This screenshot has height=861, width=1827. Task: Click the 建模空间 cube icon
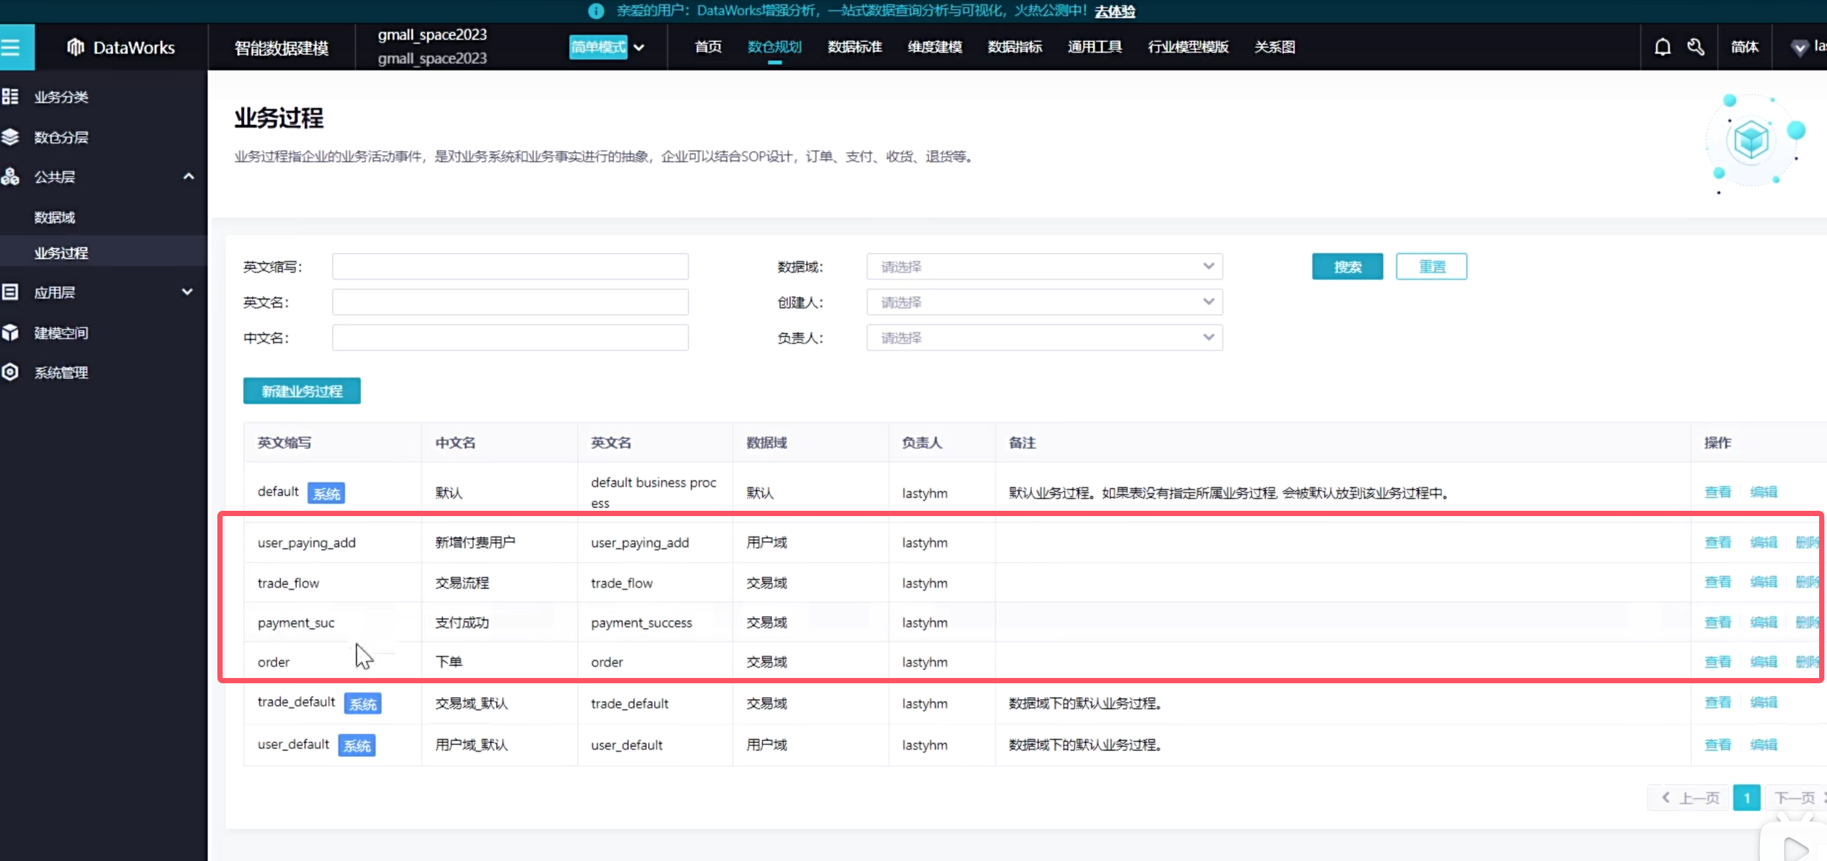point(11,332)
